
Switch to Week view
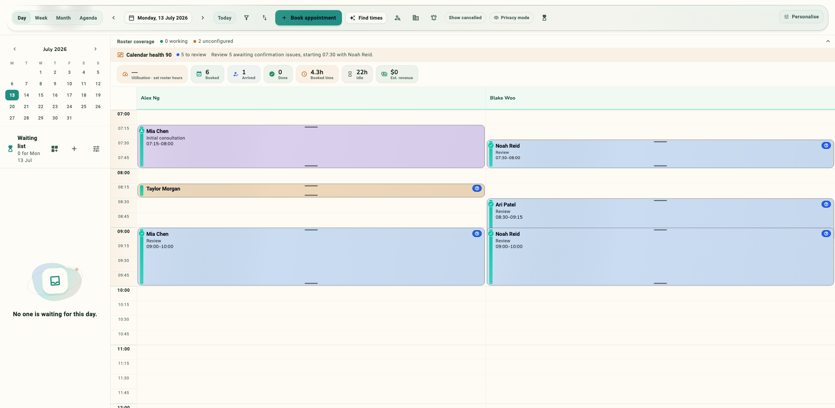tap(41, 18)
